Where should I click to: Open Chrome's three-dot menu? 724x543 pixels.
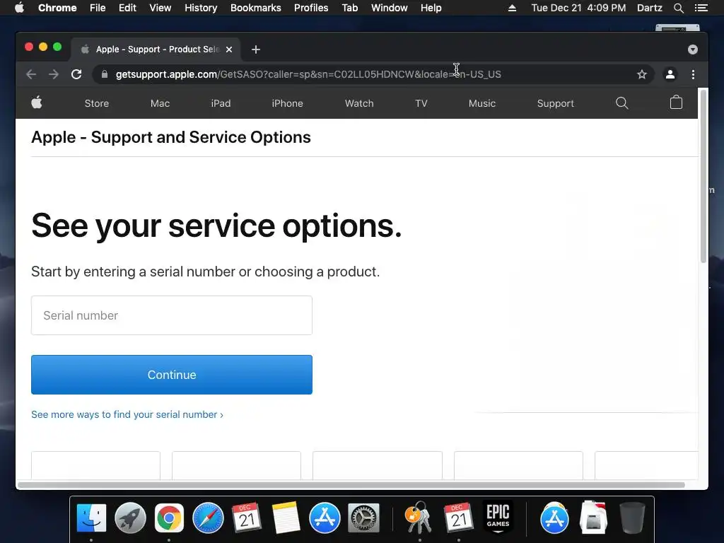point(693,74)
